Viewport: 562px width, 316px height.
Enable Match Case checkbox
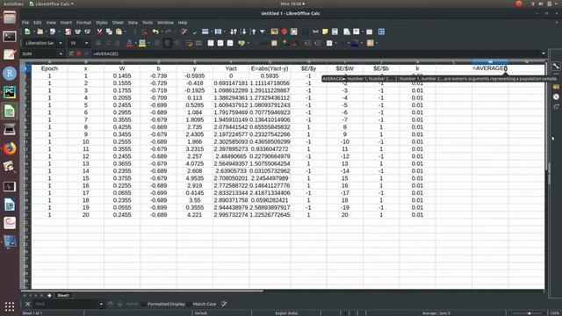click(189, 305)
